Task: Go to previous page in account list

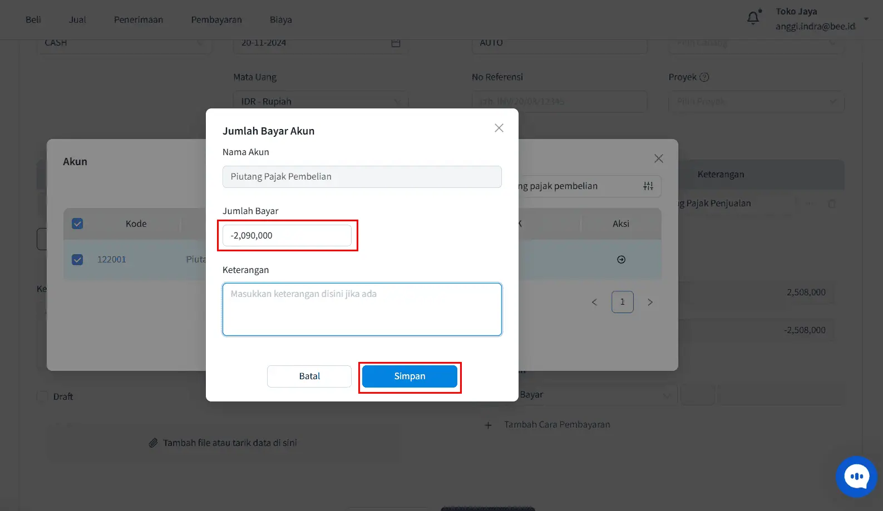Action: tap(594, 302)
